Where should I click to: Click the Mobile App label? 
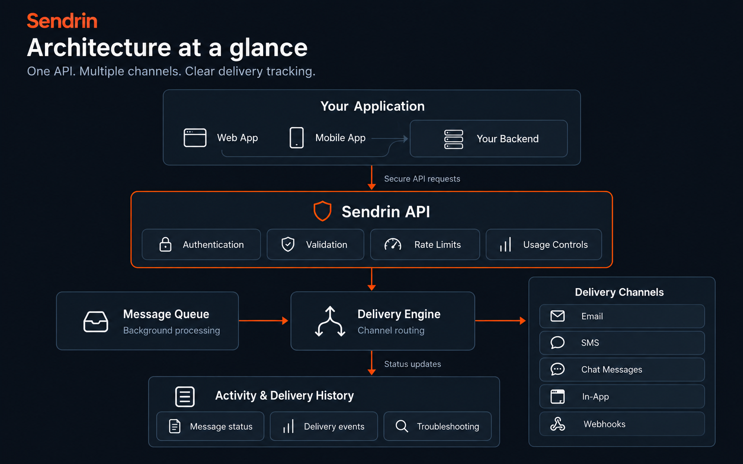coord(341,138)
